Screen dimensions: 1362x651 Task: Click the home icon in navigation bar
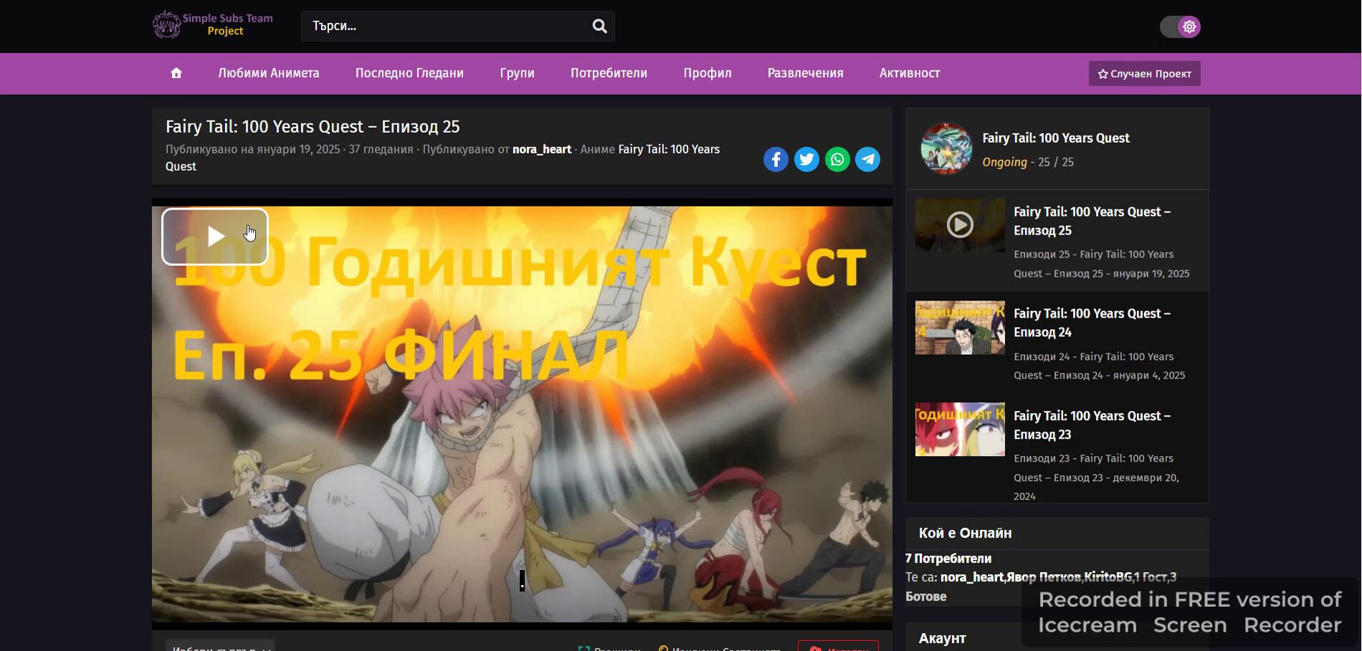[x=176, y=73]
